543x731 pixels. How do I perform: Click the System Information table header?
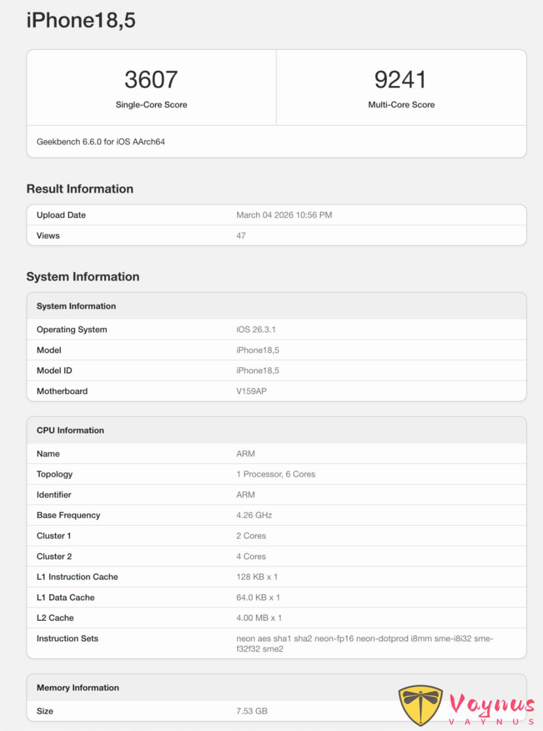coord(77,306)
